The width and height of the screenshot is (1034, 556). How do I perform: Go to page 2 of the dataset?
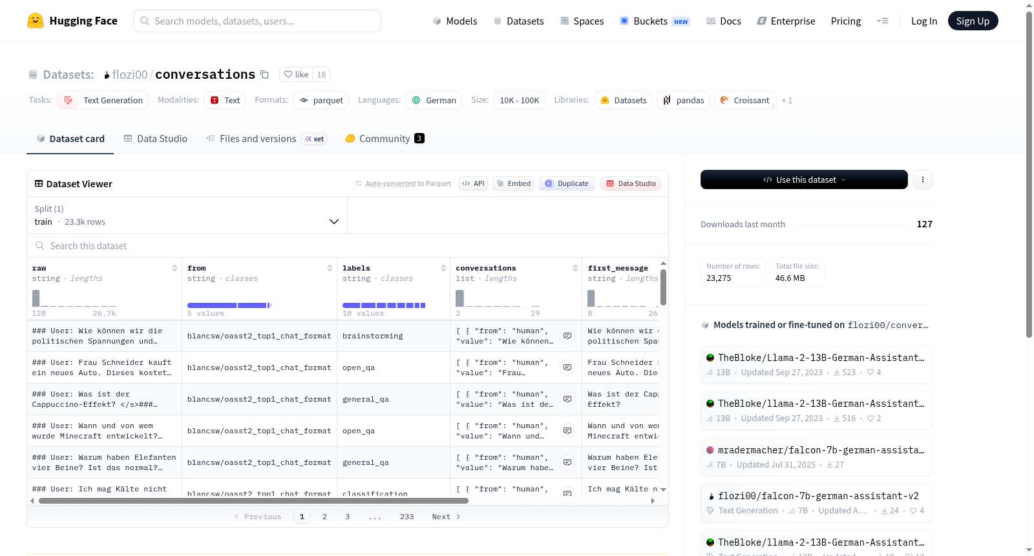324,517
